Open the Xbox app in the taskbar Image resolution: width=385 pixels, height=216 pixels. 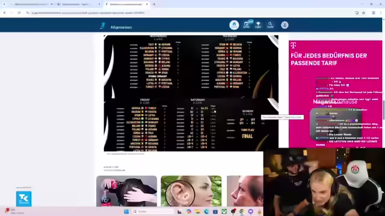point(224,212)
